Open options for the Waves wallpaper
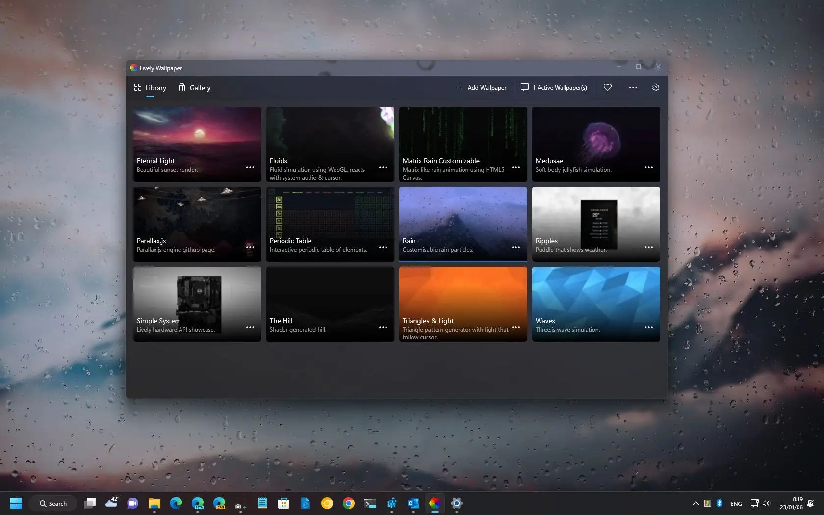Image resolution: width=824 pixels, height=515 pixels. (x=648, y=327)
